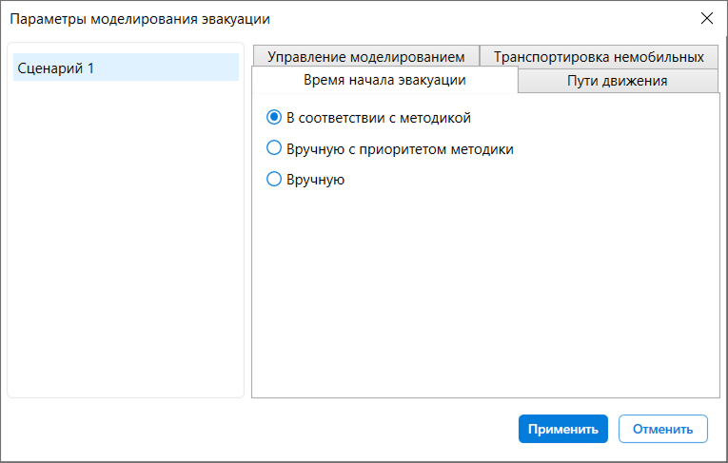
Task: Select 'Сценарий 1' in the scenario list
Action: pyautogui.click(x=126, y=68)
